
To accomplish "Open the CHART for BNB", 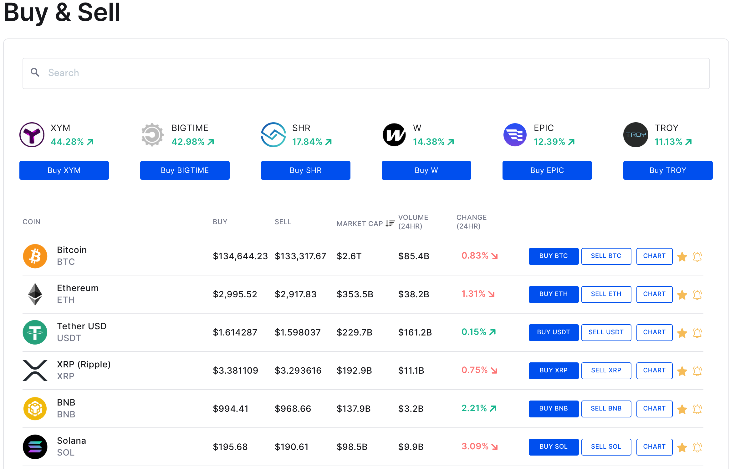I will click(x=654, y=409).
